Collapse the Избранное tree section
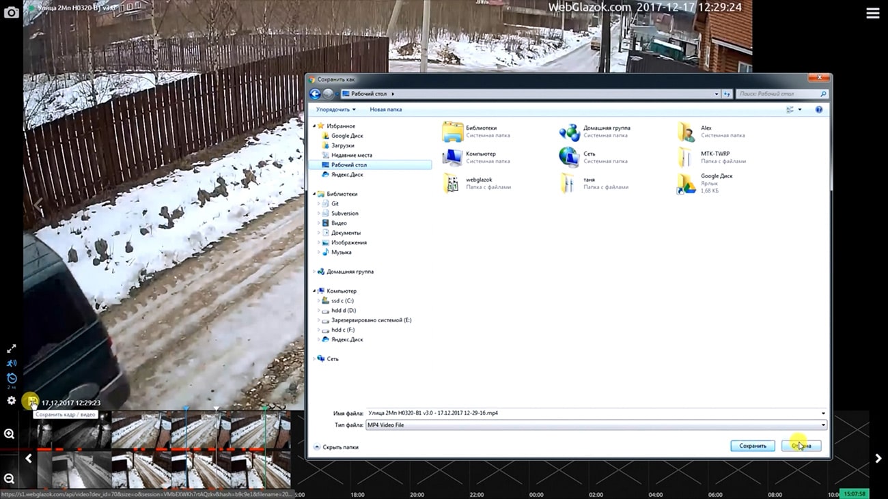This screenshot has height=499, width=888. [315, 126]
